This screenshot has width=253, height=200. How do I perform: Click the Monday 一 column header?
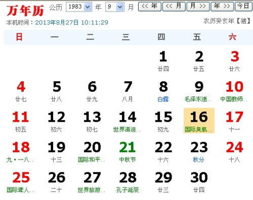tap(55, 37)
